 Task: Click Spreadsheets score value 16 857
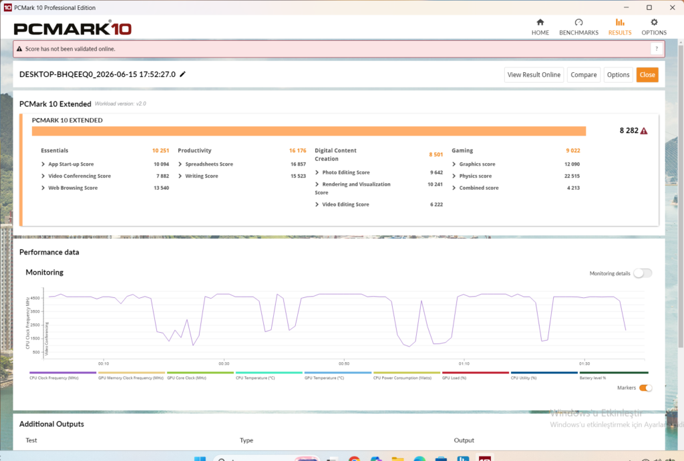[x=298, y=164]
